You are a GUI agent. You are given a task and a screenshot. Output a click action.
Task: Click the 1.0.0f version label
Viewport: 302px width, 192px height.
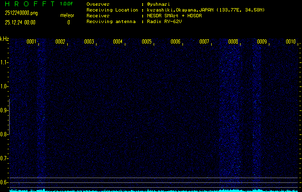point(67,4)
